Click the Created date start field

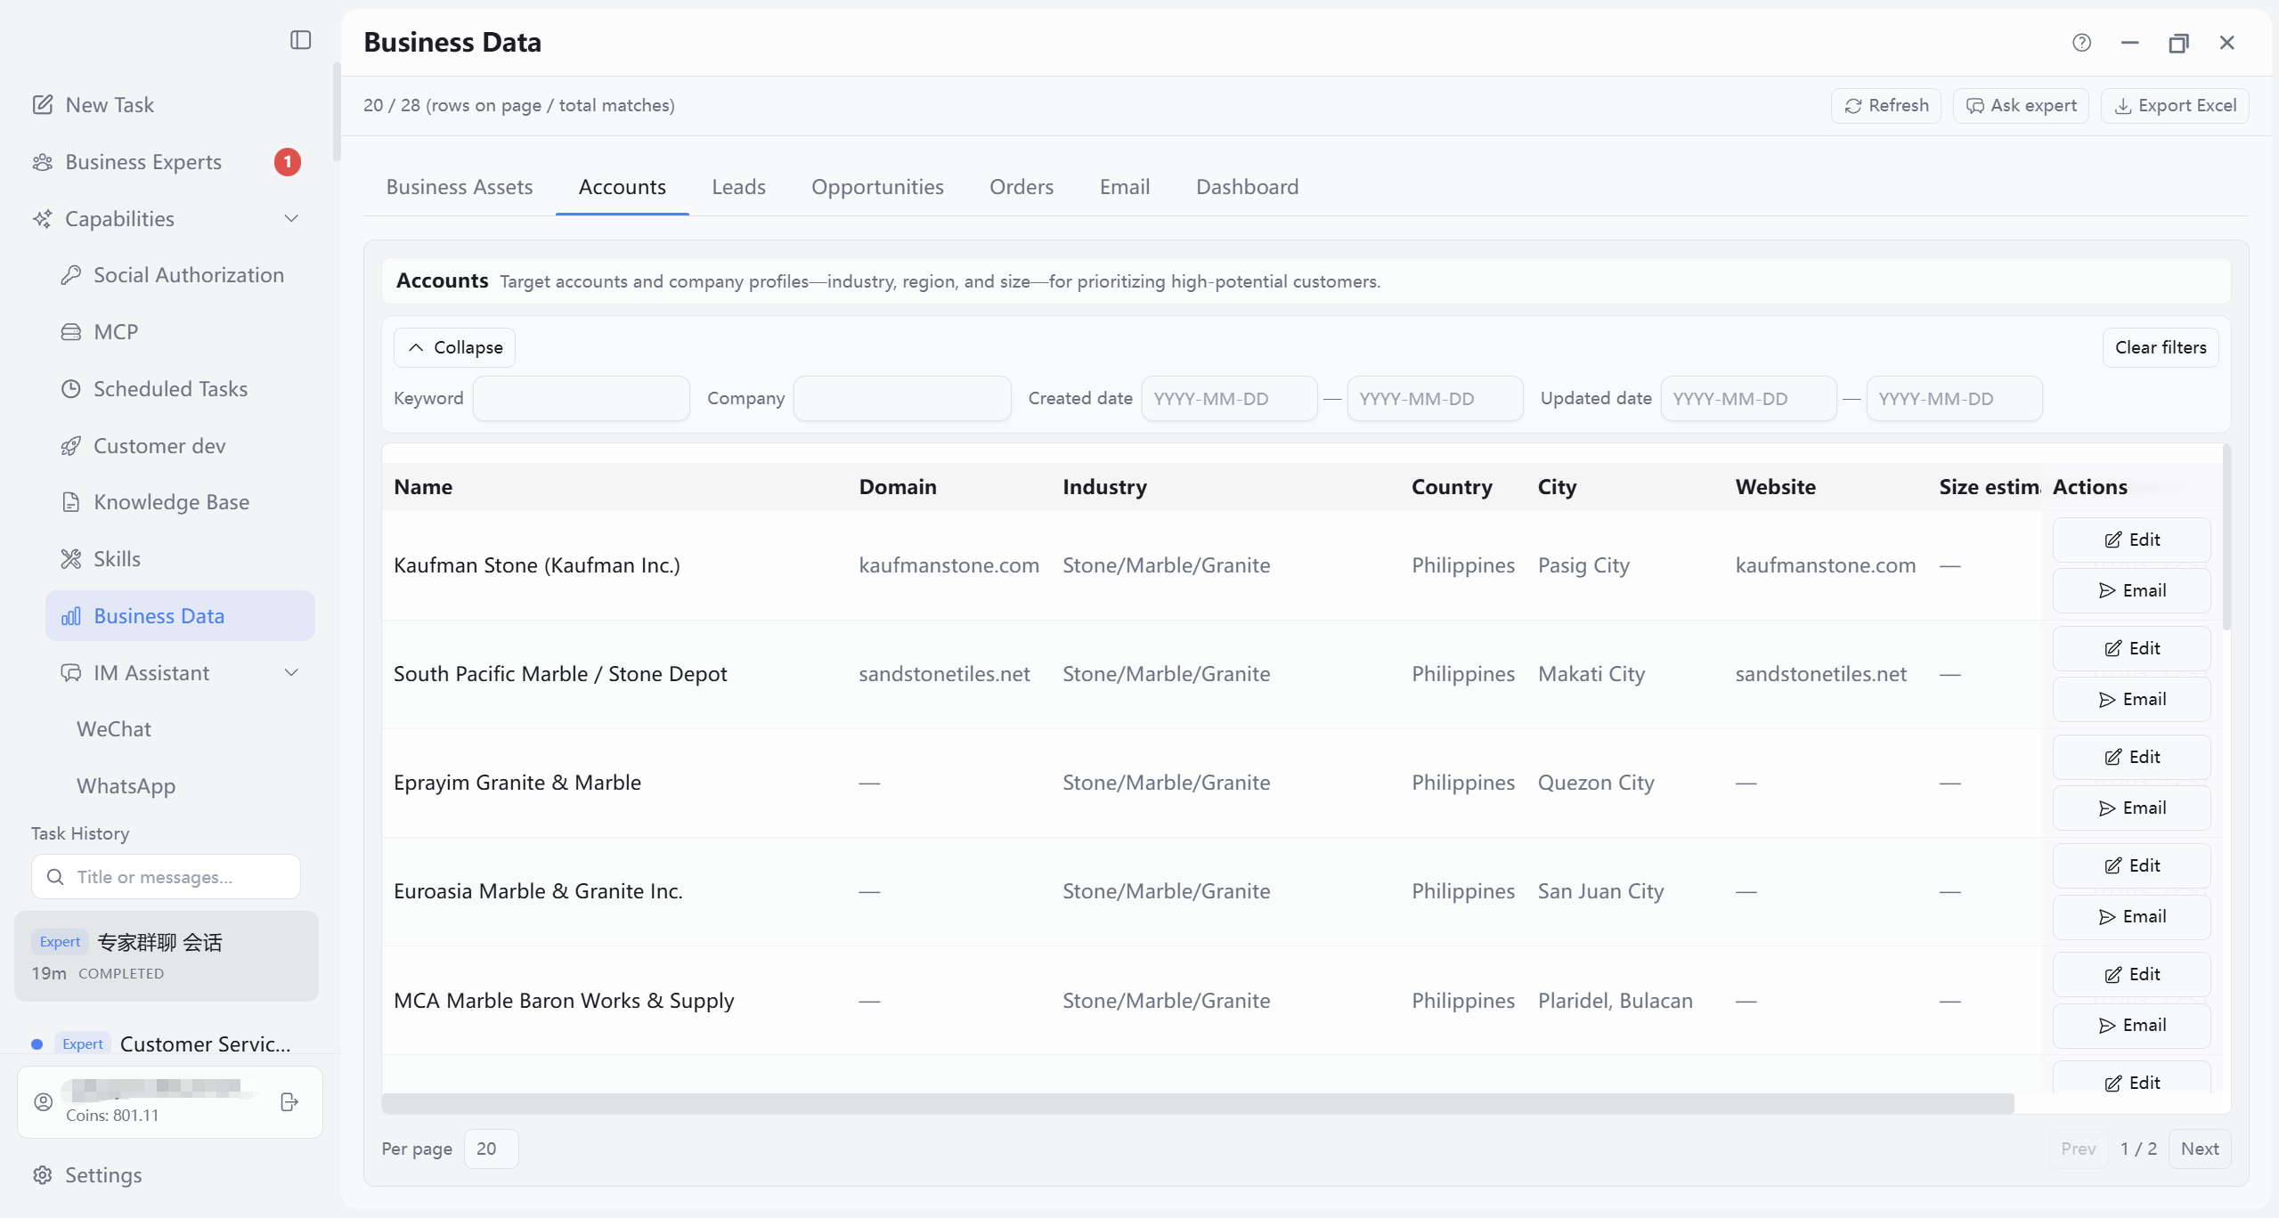[1229, 398]
